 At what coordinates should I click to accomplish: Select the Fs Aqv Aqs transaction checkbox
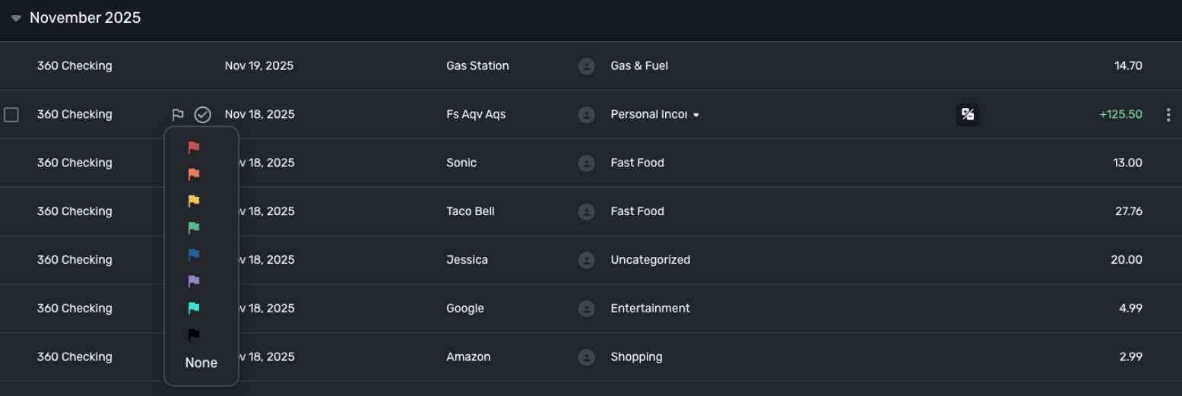click(x=11, y=115)
